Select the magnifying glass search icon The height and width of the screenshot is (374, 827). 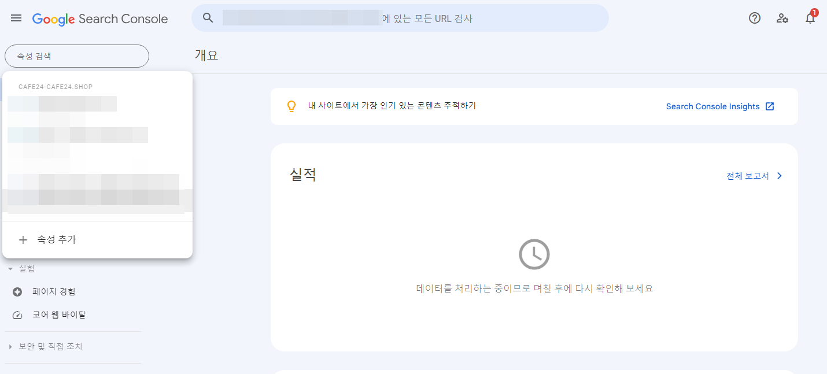point(208,18)
